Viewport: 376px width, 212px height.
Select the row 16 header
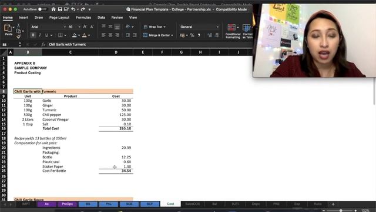(x=4, y=128)
